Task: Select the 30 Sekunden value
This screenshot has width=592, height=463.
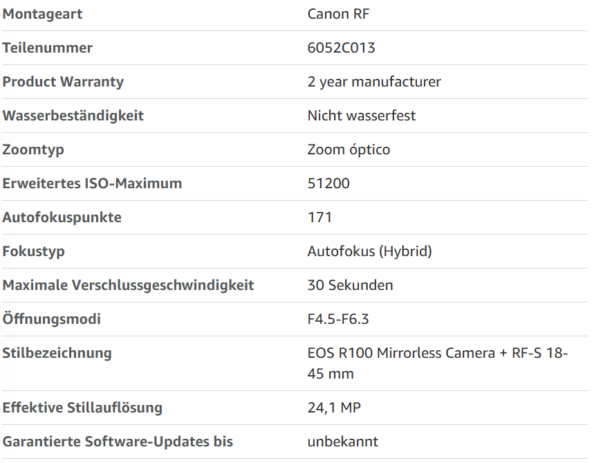Action: pos(350,285)
